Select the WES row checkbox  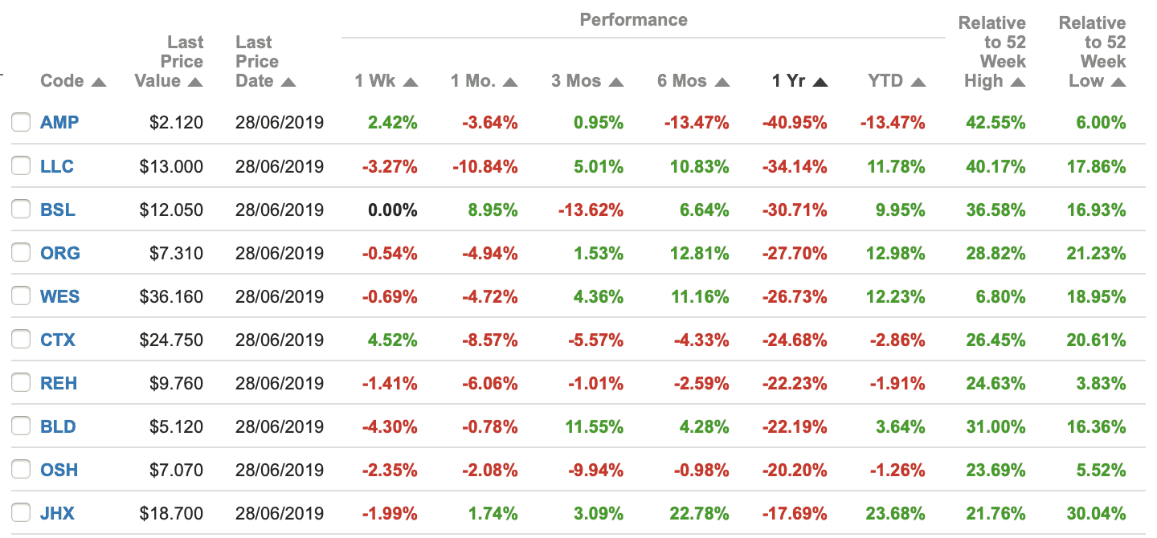click(20, 296)
